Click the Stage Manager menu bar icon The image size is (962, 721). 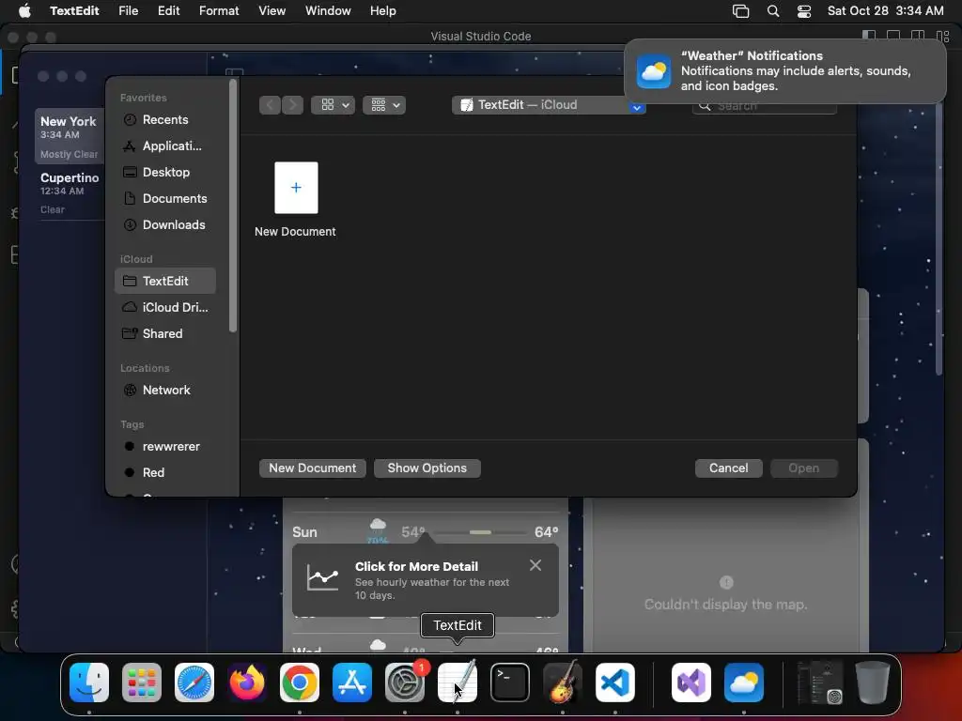tap(740, 11)
